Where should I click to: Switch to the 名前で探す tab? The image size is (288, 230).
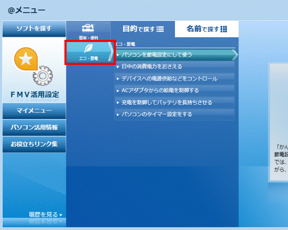(x=207, y=29)
